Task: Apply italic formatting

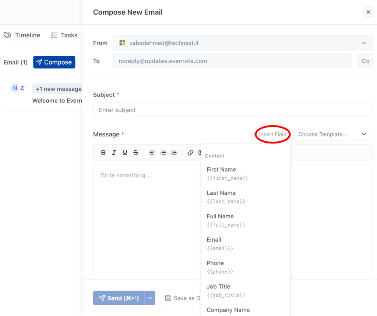Action: point(114,152)
